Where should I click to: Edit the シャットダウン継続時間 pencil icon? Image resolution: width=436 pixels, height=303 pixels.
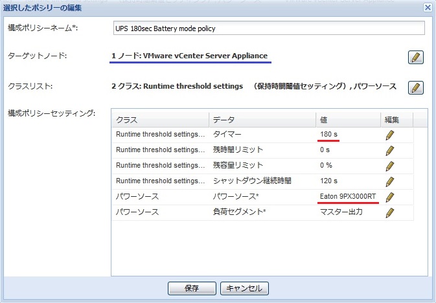(x=389, y=181)
